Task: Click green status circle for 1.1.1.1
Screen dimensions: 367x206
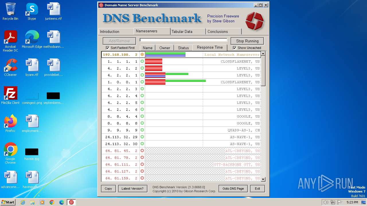Action: pyautogui.click(x=142, y=61)
